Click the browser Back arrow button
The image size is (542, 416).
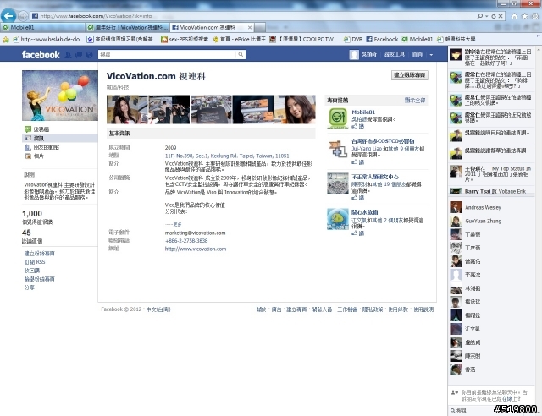[8, 16]
